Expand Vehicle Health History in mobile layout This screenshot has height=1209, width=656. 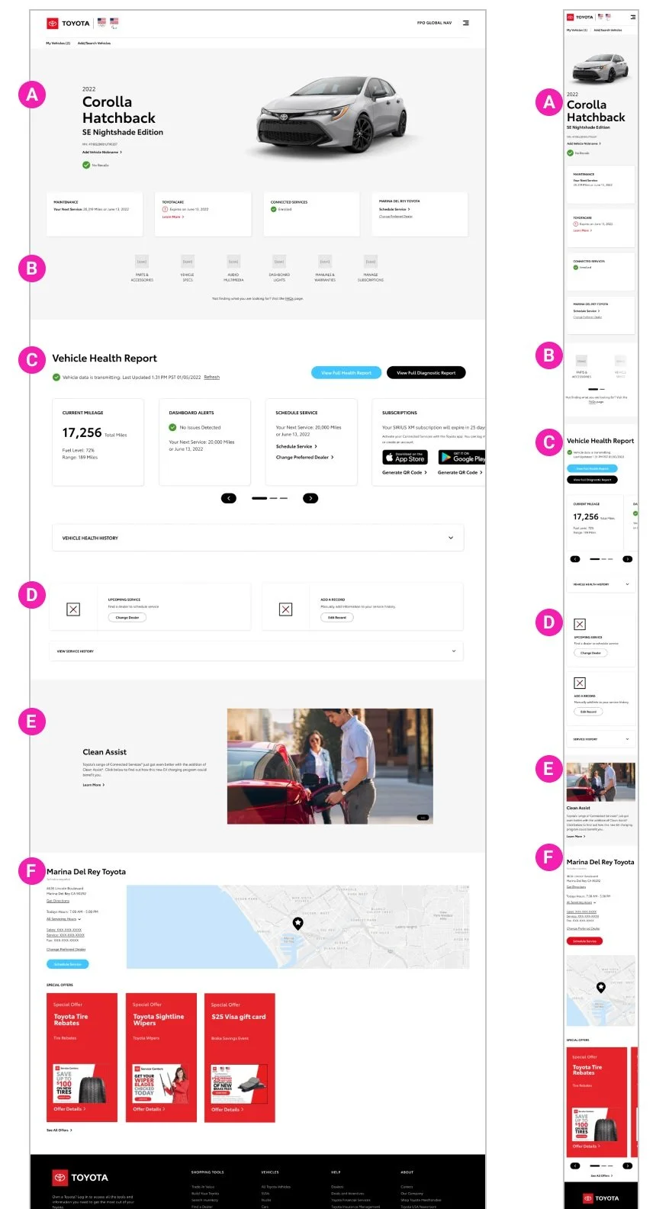pyautogui.click(x=601, y=584)
